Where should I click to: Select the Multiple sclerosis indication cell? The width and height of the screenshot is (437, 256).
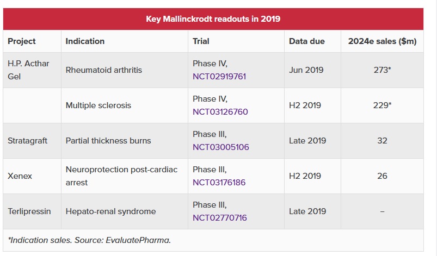[98, 105]
